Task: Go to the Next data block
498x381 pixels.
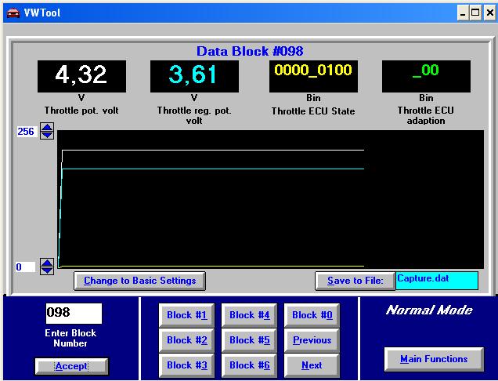Action: coord(312,365)
